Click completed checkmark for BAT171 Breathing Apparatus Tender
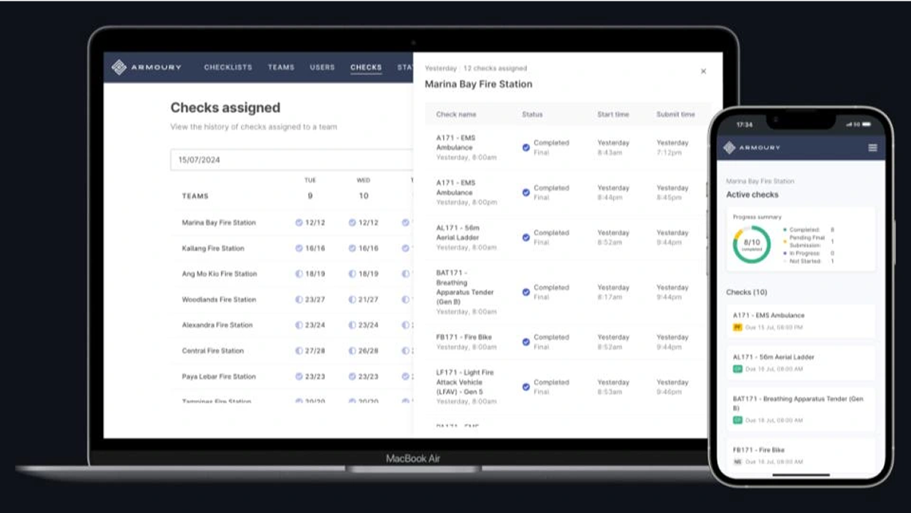Viewport: 911px width, 513px height. pyautogui.click(x=526, y=292)
